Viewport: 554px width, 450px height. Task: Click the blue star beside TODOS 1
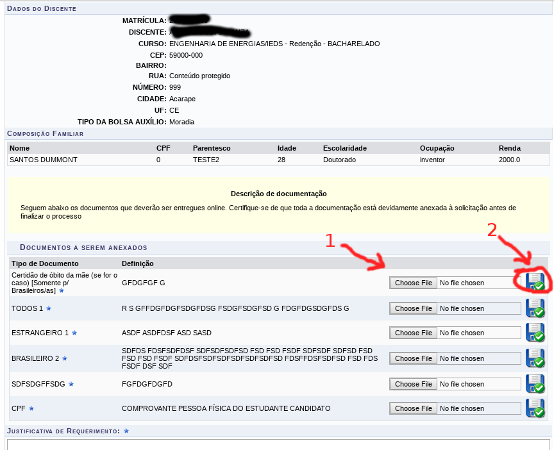point(49,308)
